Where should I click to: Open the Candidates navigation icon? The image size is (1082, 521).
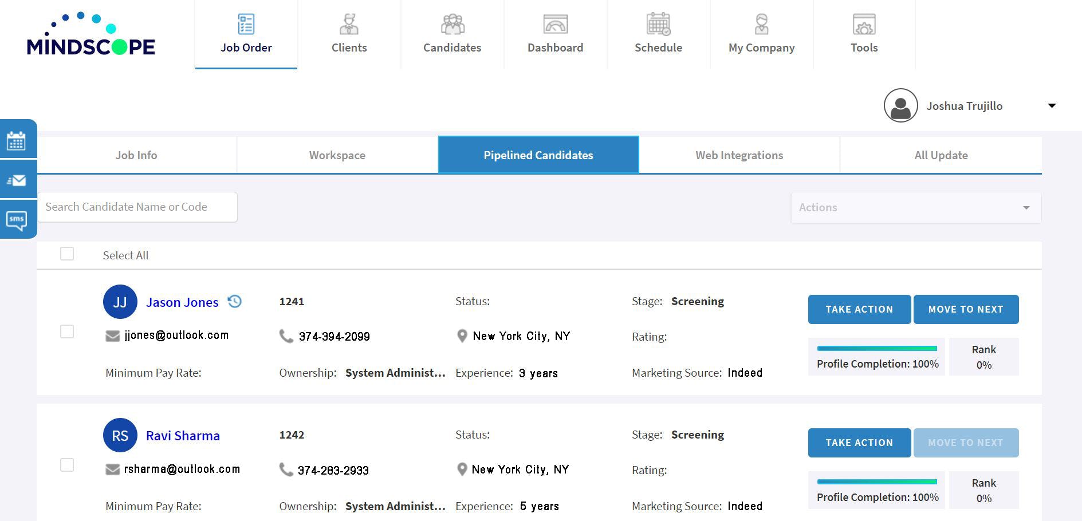pyautogui.click(x=453, y=24)
